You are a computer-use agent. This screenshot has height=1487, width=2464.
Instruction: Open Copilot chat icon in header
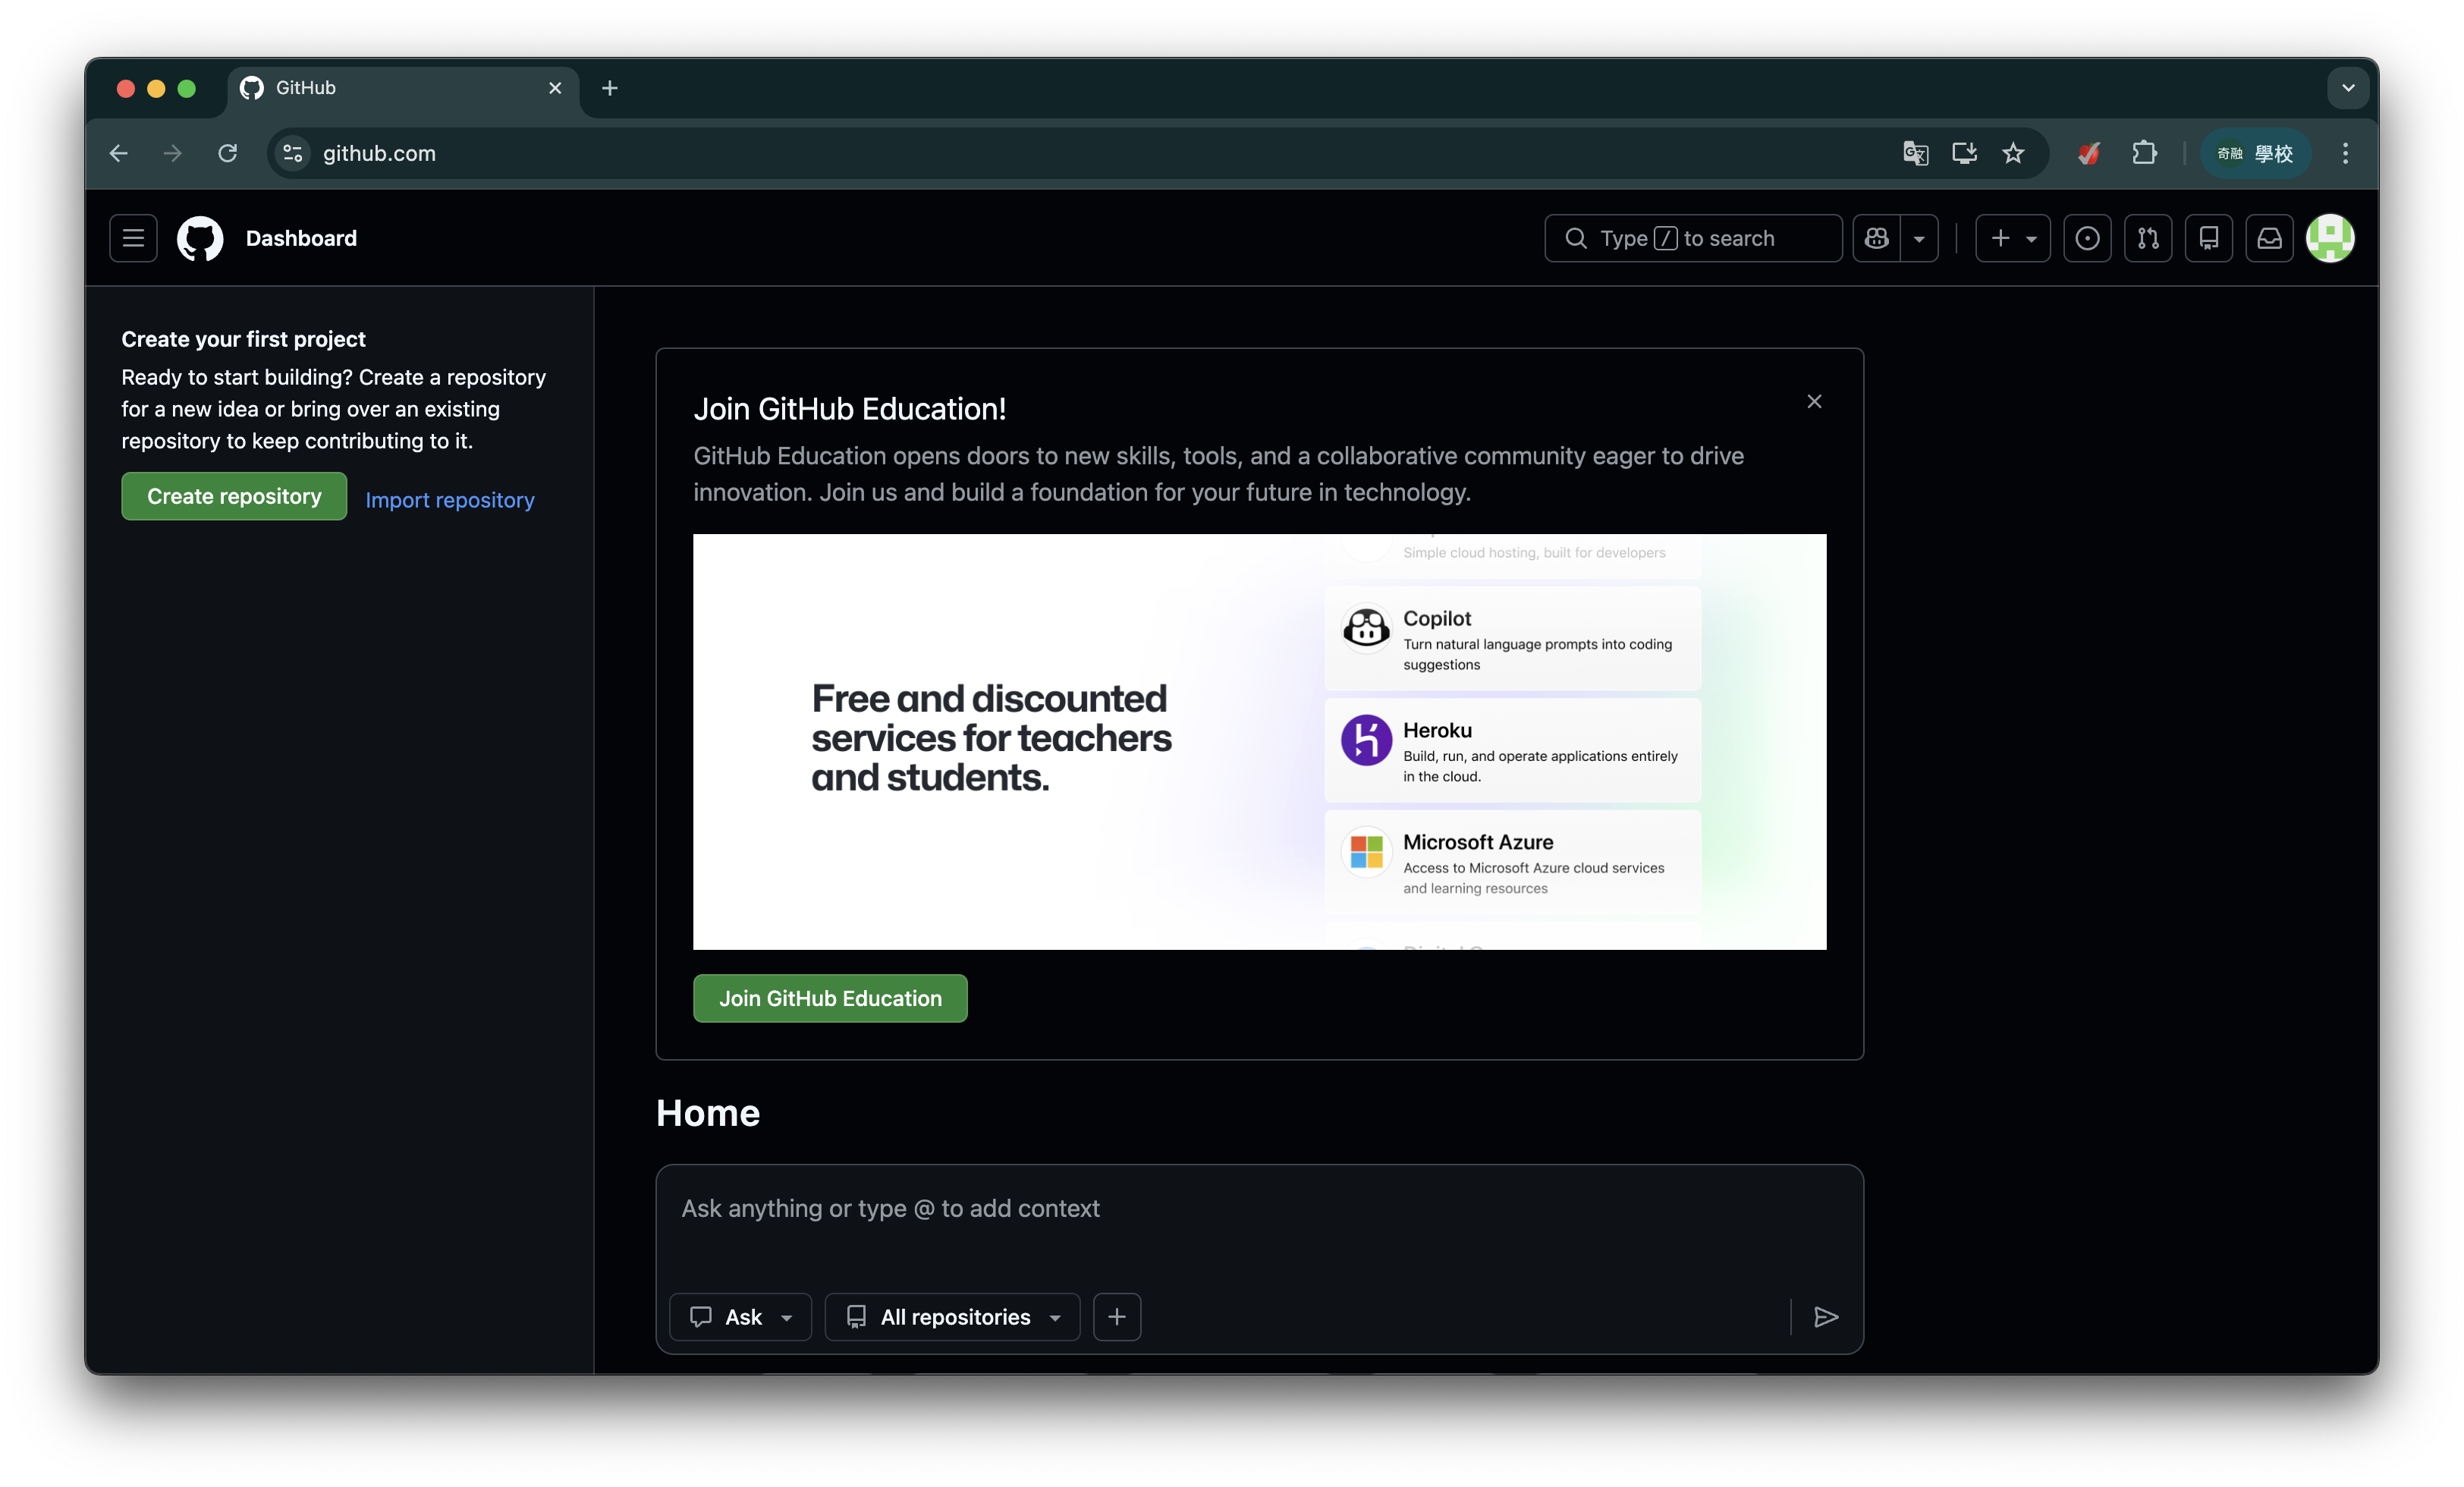[x=1876, y=238]
